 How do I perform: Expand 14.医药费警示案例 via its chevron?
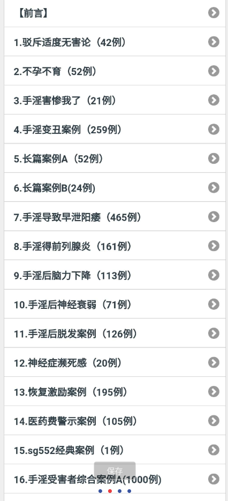(x=214, y=421)
